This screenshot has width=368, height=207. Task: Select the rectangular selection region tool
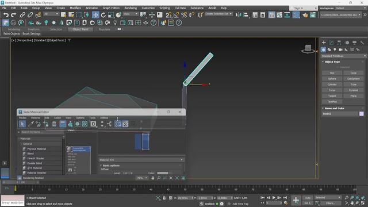[x=79, y=15]
